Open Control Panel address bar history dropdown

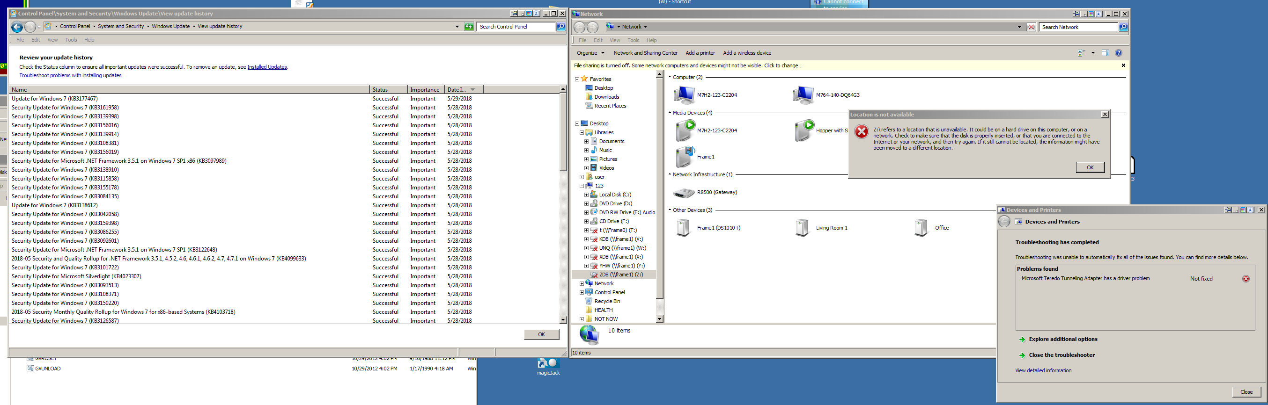457,27
